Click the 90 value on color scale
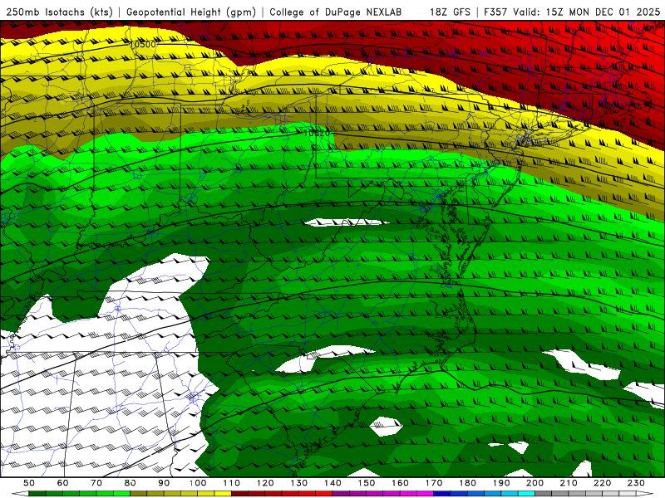The width and height of the screenshot is (665, 498). pos(164,483)
